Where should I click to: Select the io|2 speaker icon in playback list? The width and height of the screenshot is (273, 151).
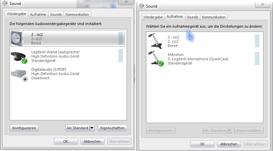[17, 39]
